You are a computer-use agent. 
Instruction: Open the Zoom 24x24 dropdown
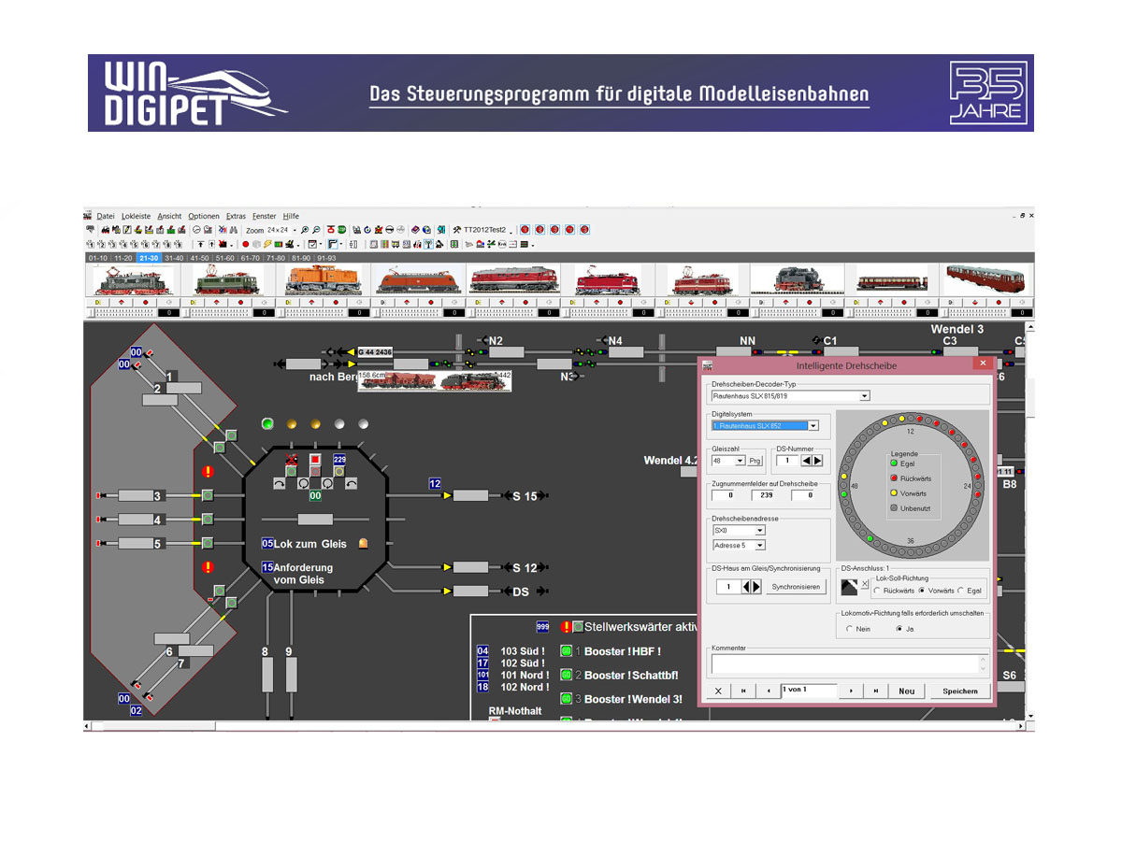coord(294,230)
